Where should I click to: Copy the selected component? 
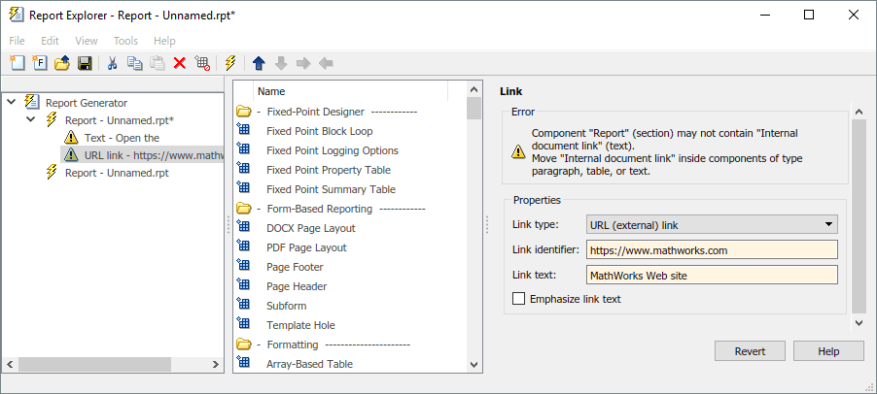[134, 63]
